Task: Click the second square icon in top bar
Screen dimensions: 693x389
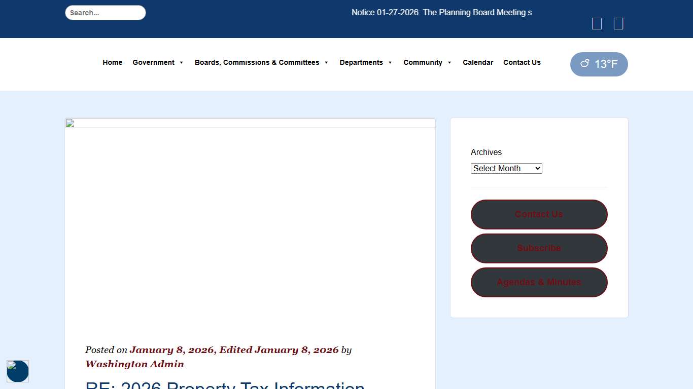Action: pyautogui.click(x=618, y=24)
